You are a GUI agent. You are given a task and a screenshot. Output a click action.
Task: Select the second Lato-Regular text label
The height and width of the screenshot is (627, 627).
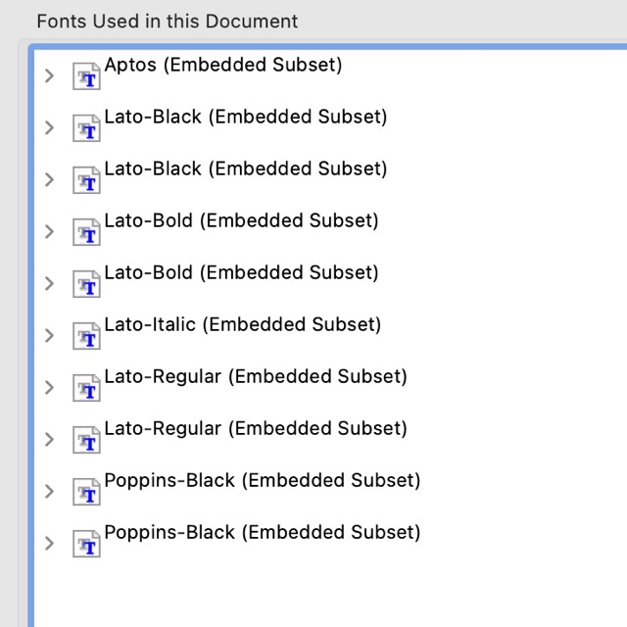coord(256,429)
